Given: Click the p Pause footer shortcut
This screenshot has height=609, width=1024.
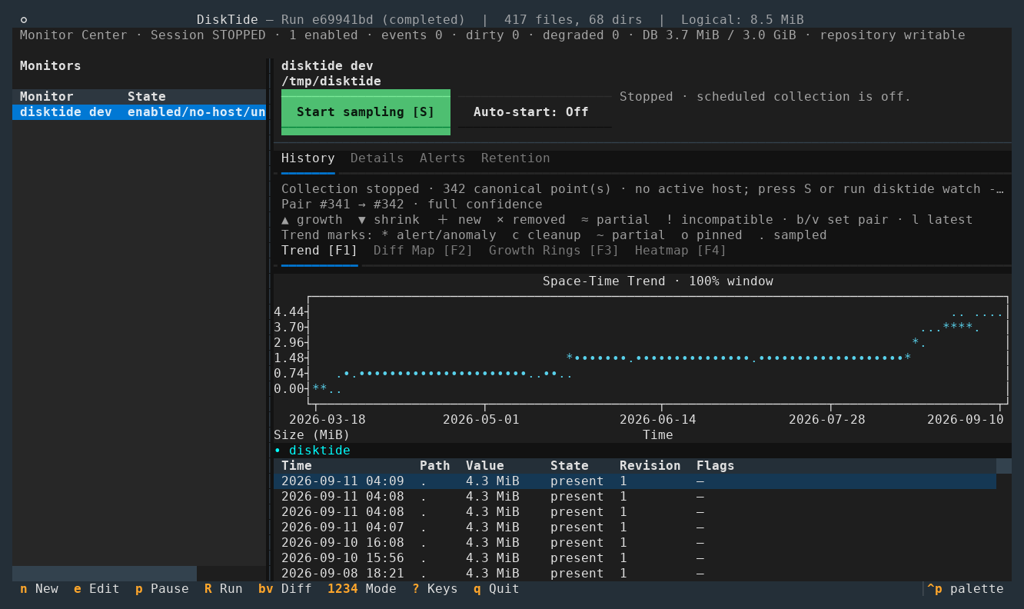Looking at the screenshot, I should pyautogui.click(x=162, y=589).
